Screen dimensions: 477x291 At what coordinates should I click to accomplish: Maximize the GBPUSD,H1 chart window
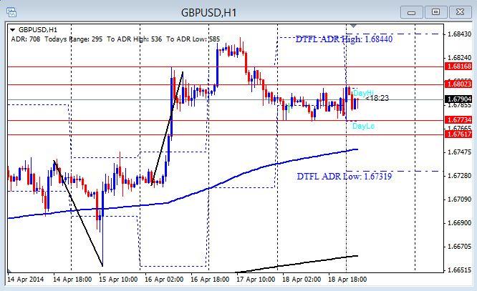435,12
